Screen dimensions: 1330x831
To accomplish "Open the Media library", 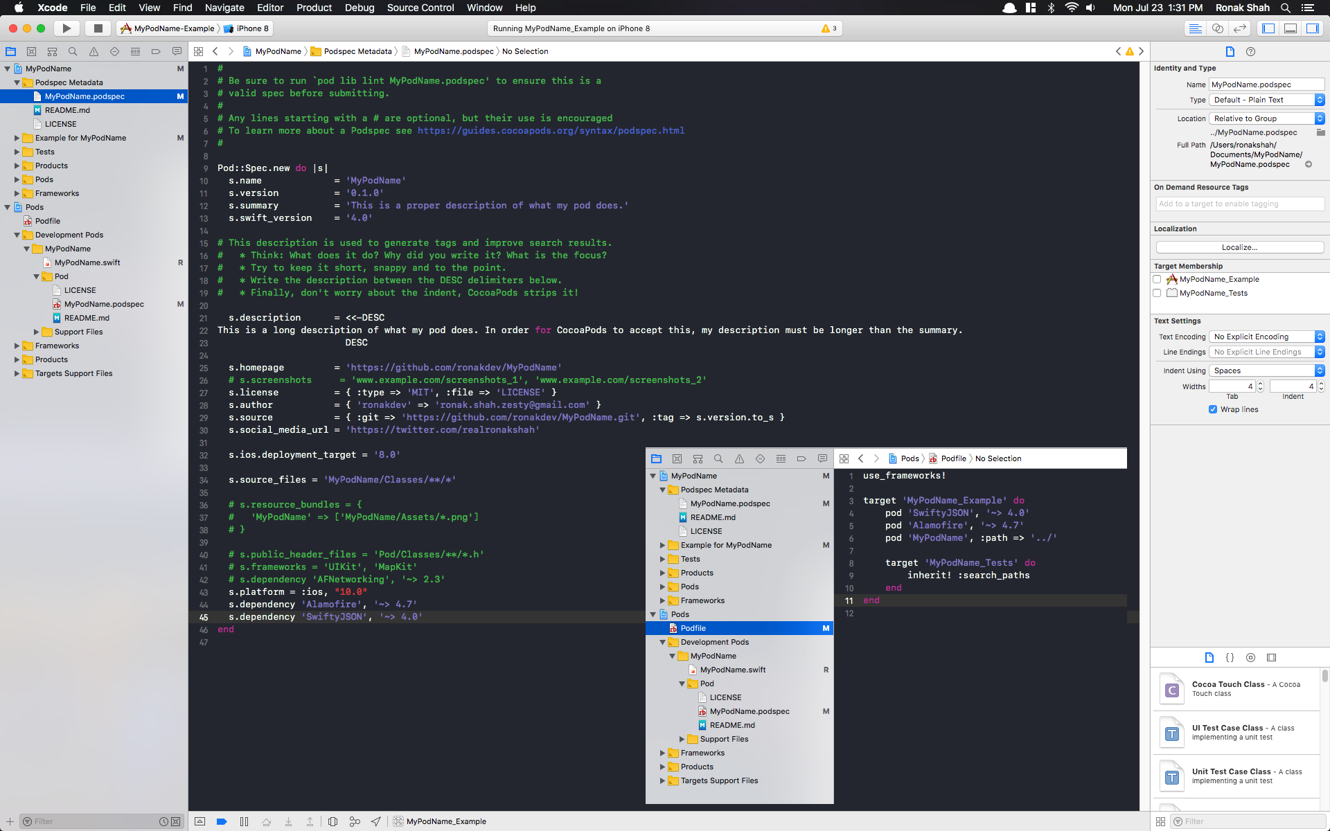I will [x=1271, y=657].
